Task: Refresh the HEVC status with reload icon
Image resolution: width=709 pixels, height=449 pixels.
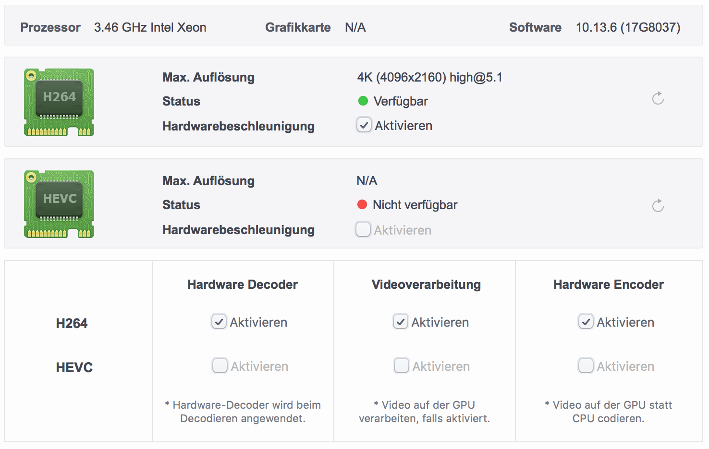Action: (658, 206)
